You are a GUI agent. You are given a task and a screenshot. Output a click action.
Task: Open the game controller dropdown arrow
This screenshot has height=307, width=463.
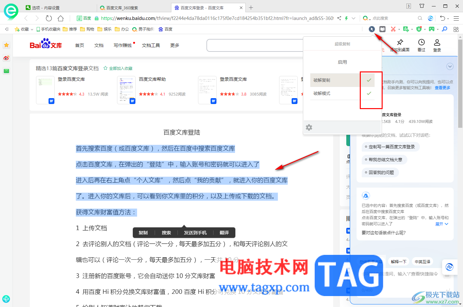[x=438, y=29]
